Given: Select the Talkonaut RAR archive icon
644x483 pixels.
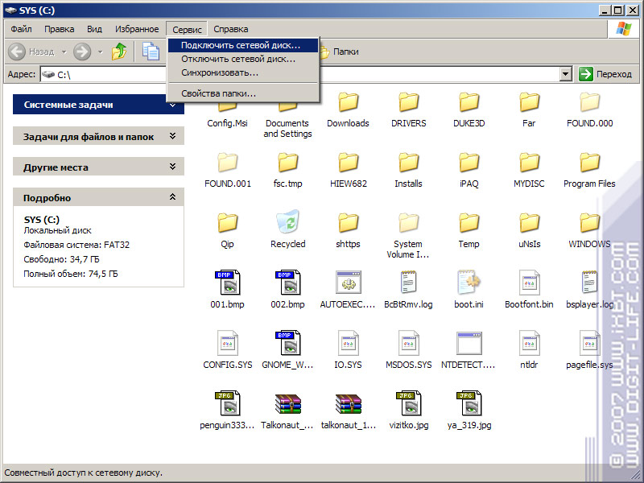Looking at the screenshot, I should (287, 404).
